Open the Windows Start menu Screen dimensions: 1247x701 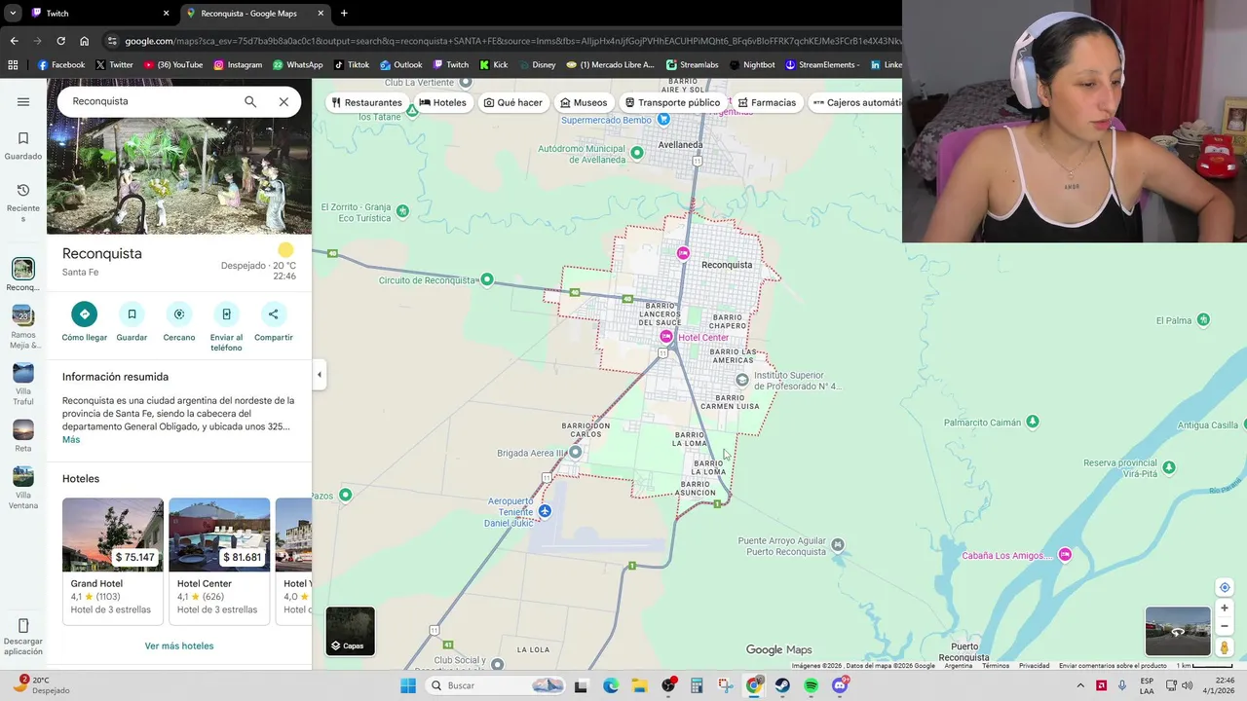[x=408, y=685]
